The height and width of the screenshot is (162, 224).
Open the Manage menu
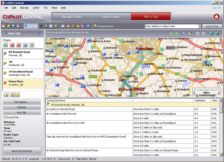(x=24, y=8)
